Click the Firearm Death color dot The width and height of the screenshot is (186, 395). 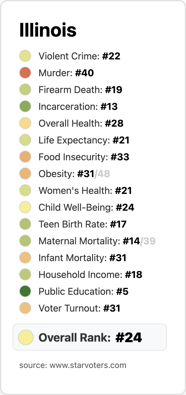[25, 90]
